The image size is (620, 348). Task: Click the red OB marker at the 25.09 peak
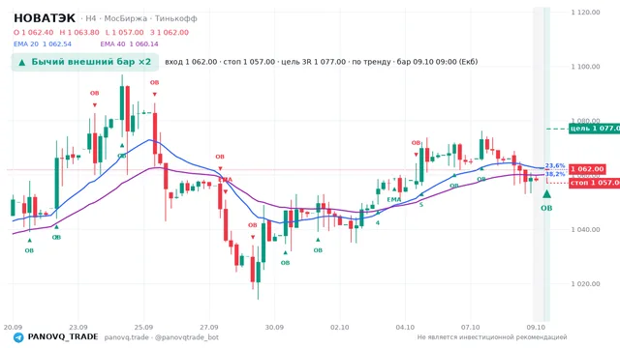coord(154,82)
